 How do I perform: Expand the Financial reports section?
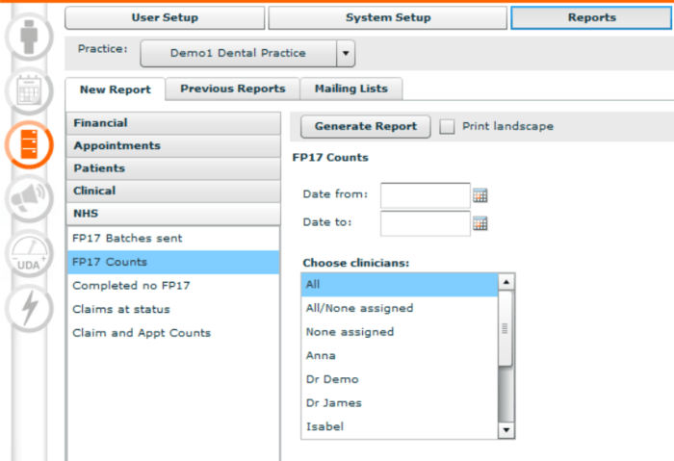(x=172, y=123)
